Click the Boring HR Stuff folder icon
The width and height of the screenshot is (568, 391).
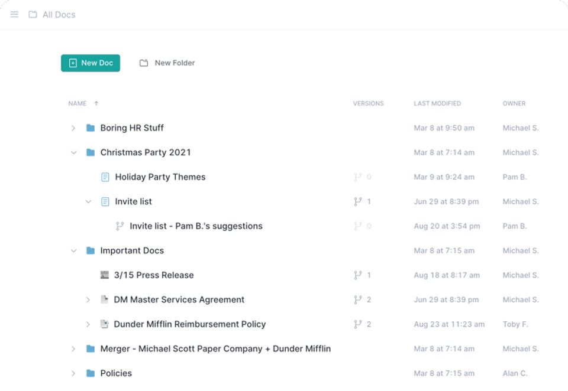[91, 128]
